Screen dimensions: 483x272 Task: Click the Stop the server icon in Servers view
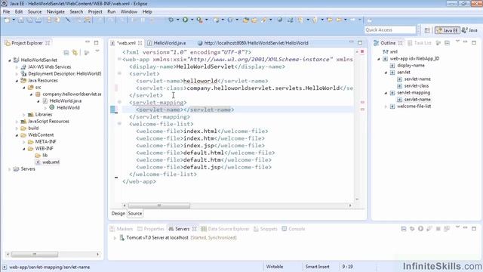438,228
